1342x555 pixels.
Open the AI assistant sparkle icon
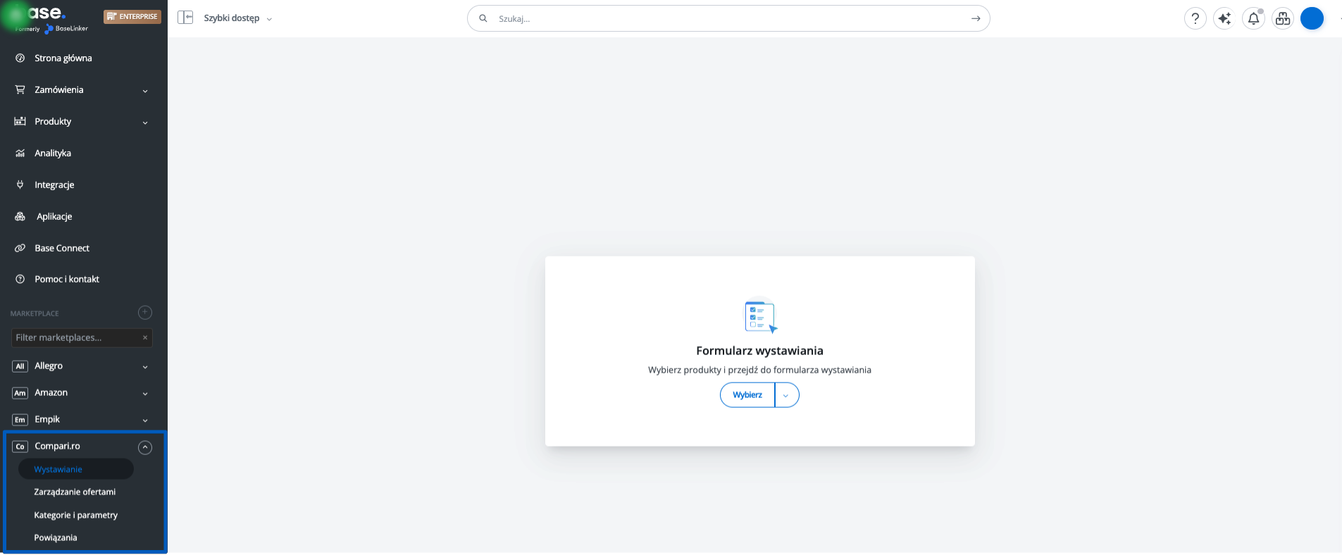[1224, 18]
